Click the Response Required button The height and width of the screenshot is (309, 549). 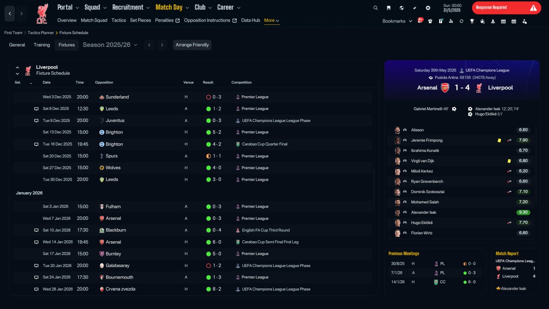pos(507,8)
